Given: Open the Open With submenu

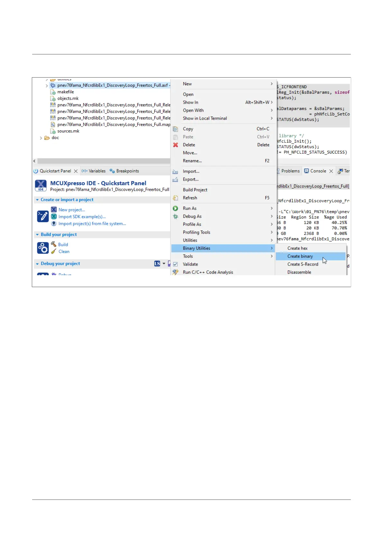Looking at the screenshot, I should pos(224,110).
